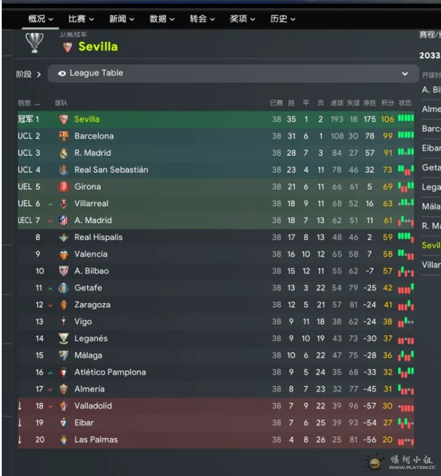Click the A. Madrid striped crest icon
Viewport: 441px width, 476px height.
(x=63, y=220)
